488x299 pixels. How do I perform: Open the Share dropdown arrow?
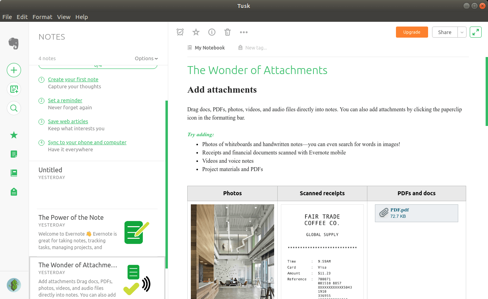462,32
